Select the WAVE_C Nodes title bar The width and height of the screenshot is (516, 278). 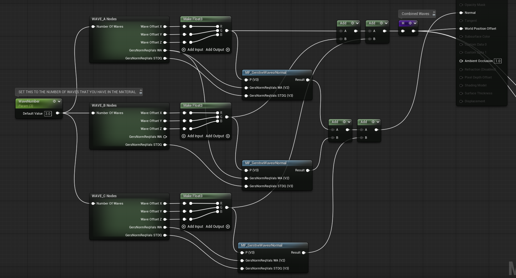click(129, 196)
